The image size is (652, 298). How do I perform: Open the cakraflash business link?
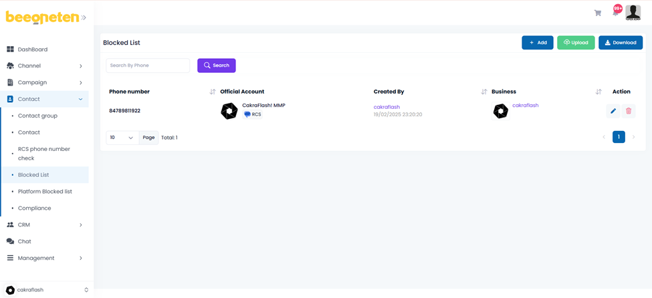click(525, 106)
